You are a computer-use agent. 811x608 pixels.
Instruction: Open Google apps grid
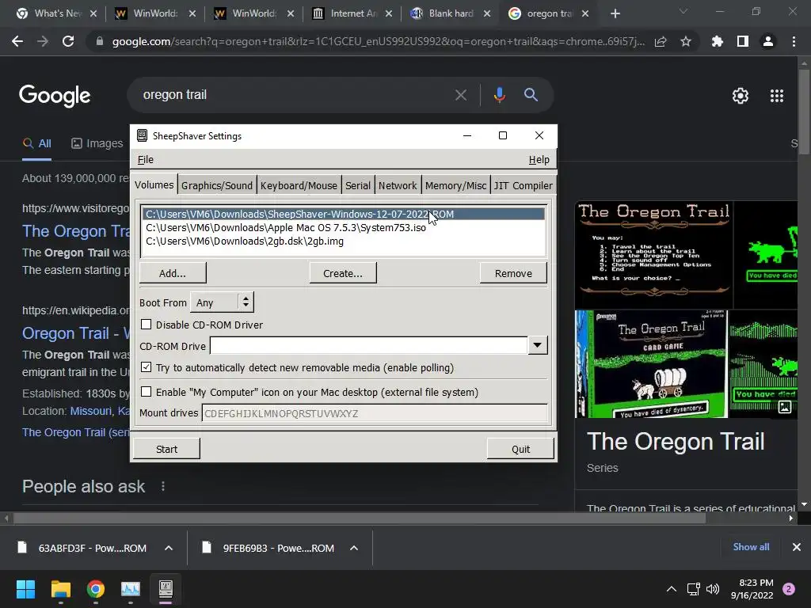777,96
